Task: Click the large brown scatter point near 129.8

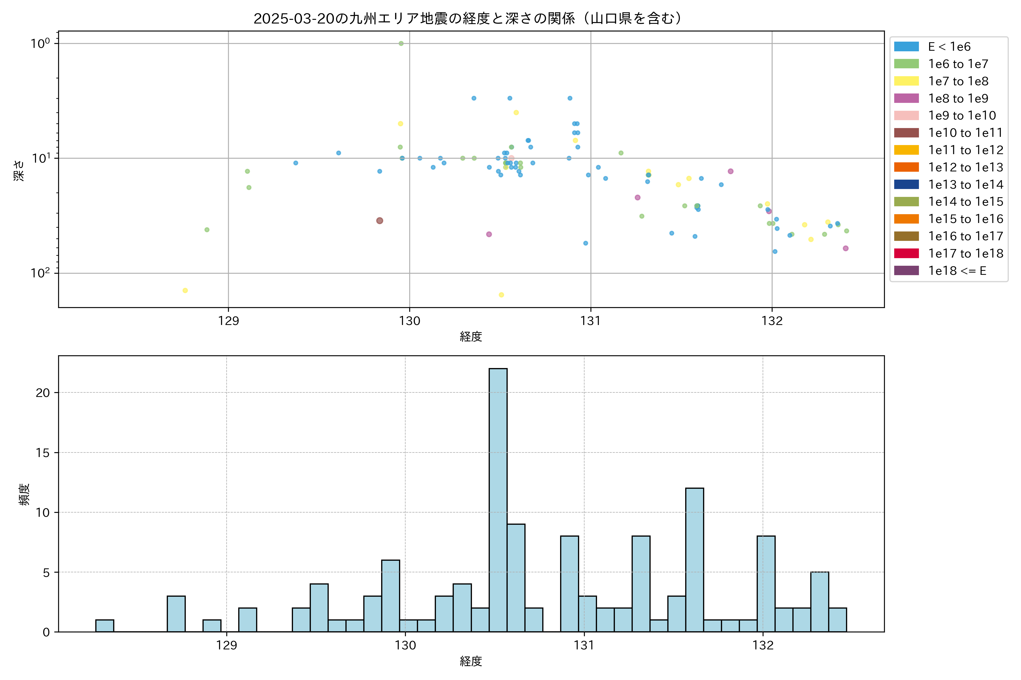Action: click(x=379, y=221)
